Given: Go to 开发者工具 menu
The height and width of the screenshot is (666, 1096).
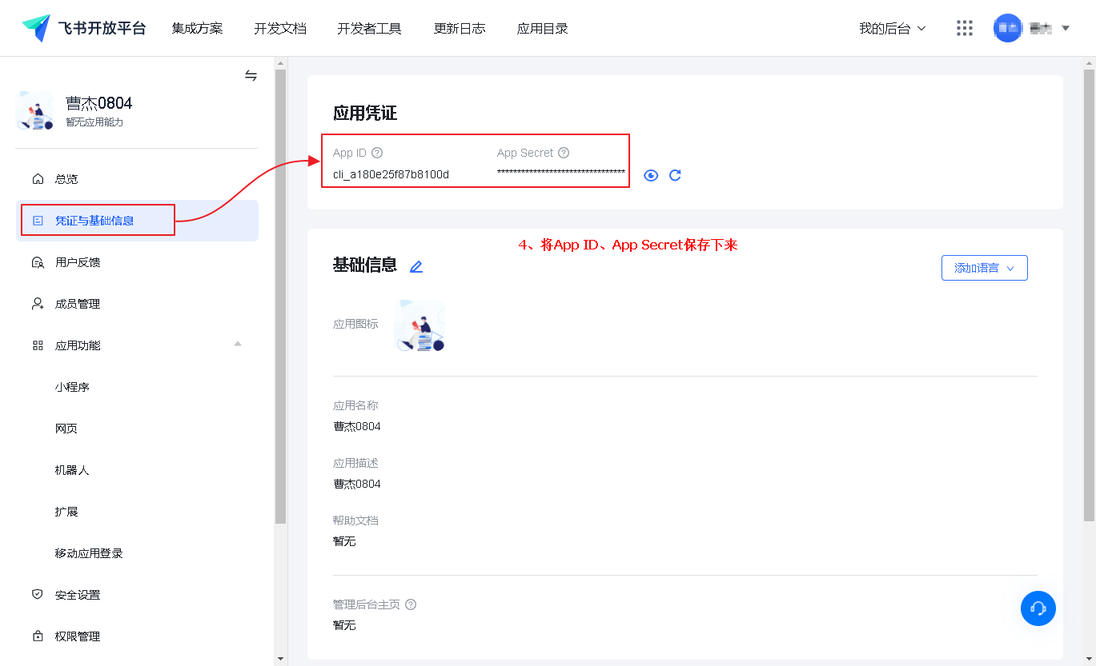Looking at the screenshot, I should coord(369,28).
